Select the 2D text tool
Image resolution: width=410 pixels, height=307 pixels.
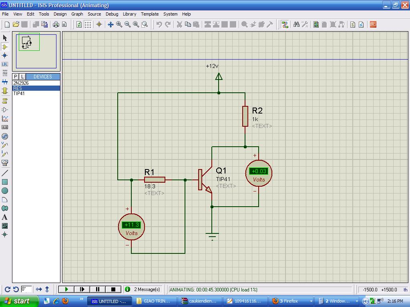click(5, 217)
